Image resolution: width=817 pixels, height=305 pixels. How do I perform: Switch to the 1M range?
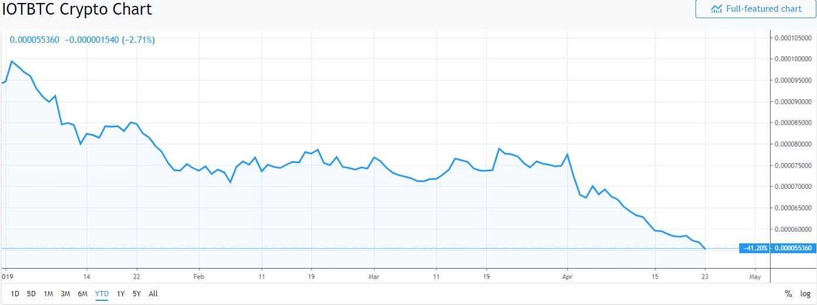[x=48, y=294]
